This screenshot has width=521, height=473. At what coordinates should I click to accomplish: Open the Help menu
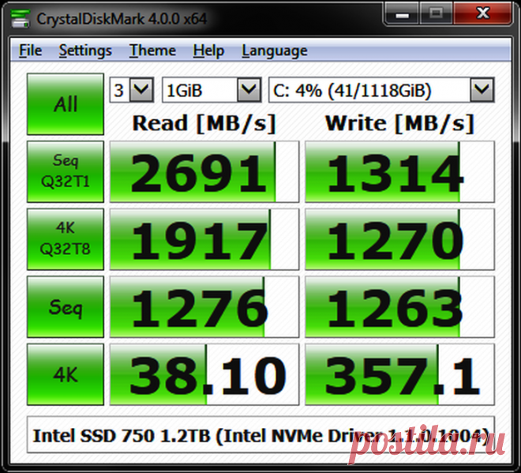point(208,51)
